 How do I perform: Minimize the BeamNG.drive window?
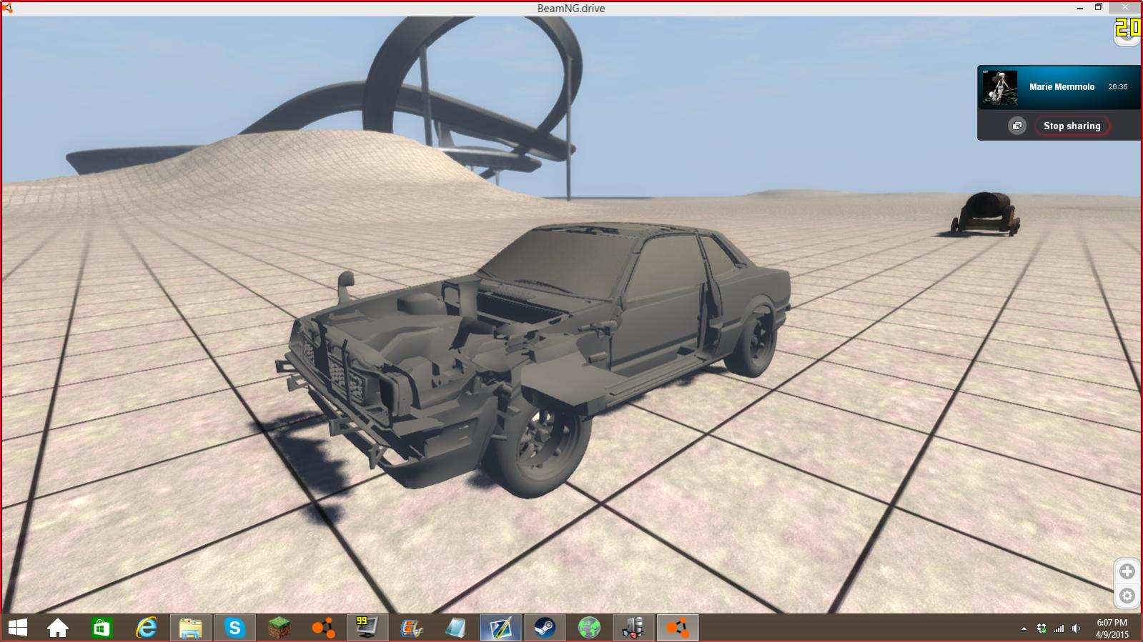pos(1079,8)
